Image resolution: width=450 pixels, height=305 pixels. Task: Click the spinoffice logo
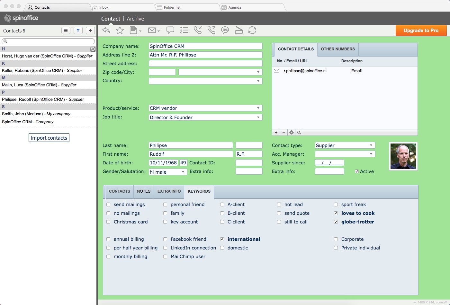pyautogui.click(x=21, y=18)
